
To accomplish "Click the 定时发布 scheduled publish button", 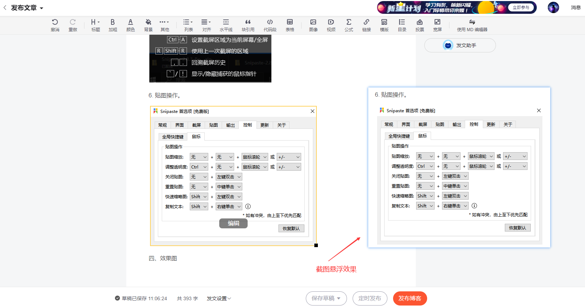I will 370,298.
